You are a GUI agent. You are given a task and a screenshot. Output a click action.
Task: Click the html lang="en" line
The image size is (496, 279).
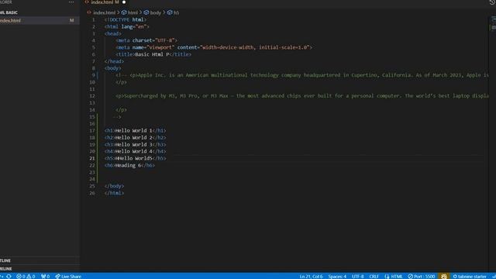point(127,26)
